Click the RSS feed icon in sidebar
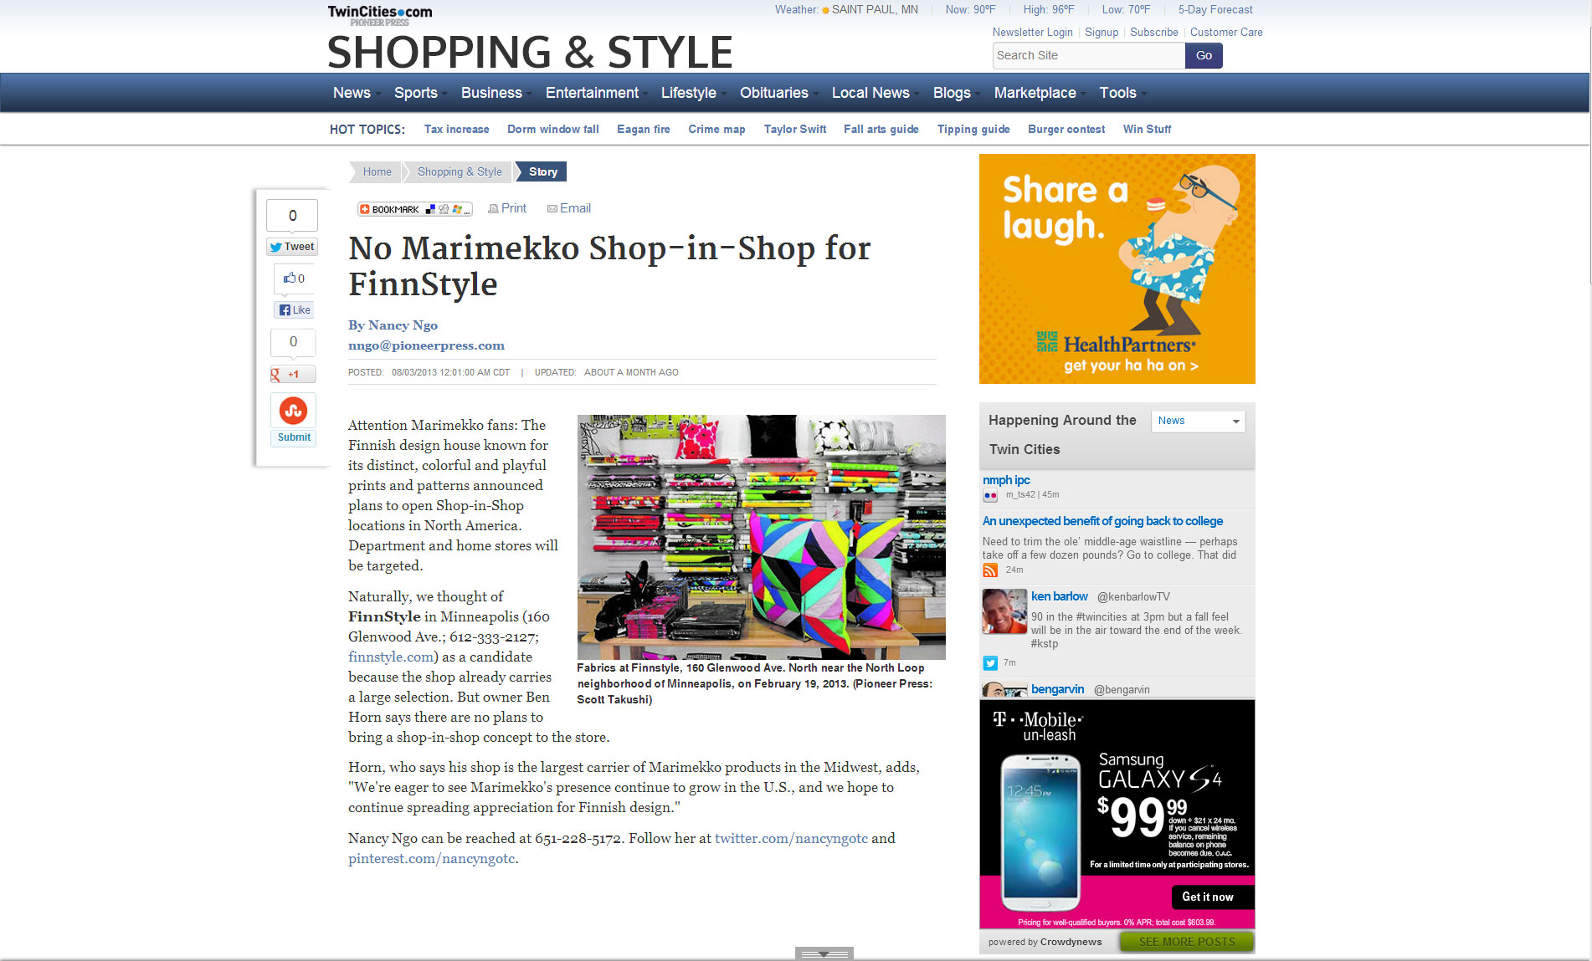Screen dimensions: 1592x961 (x=990, y=570)
